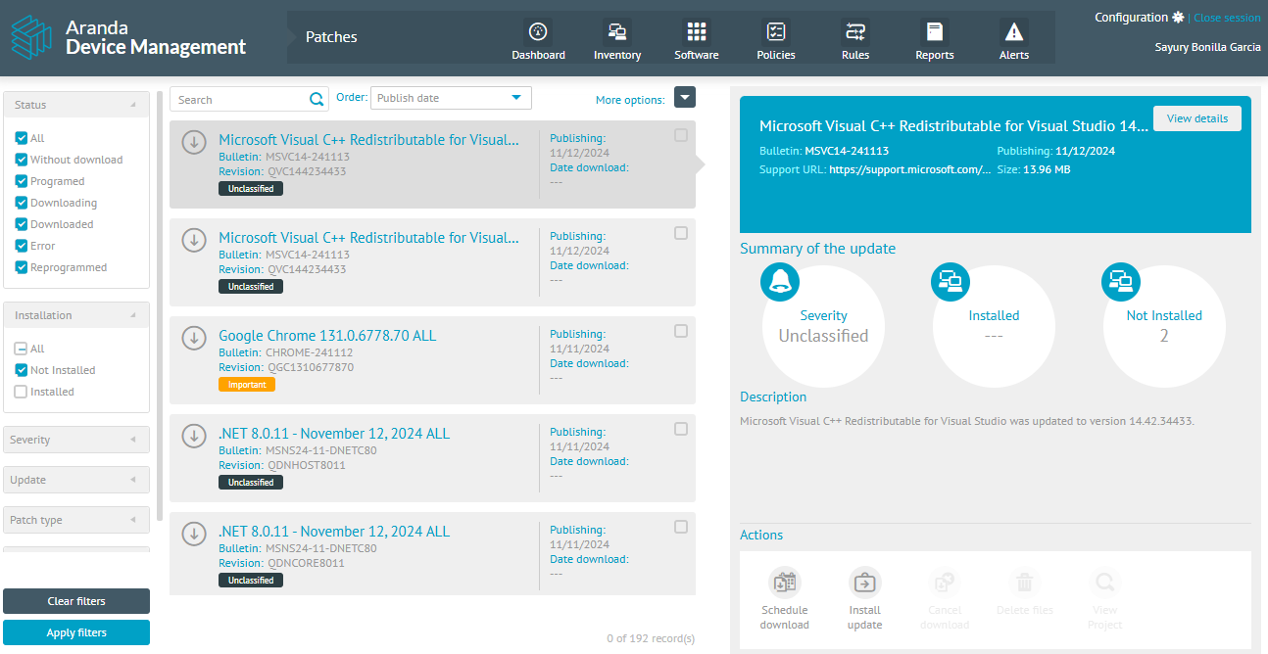
Task: Click the Schedule download action icon
Action: pos(785,584)
